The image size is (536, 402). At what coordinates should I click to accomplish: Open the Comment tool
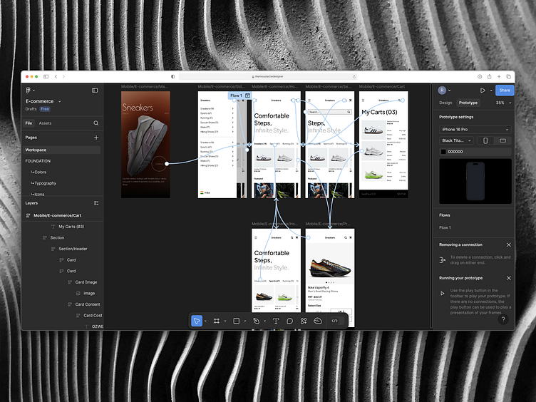[289, 321]
